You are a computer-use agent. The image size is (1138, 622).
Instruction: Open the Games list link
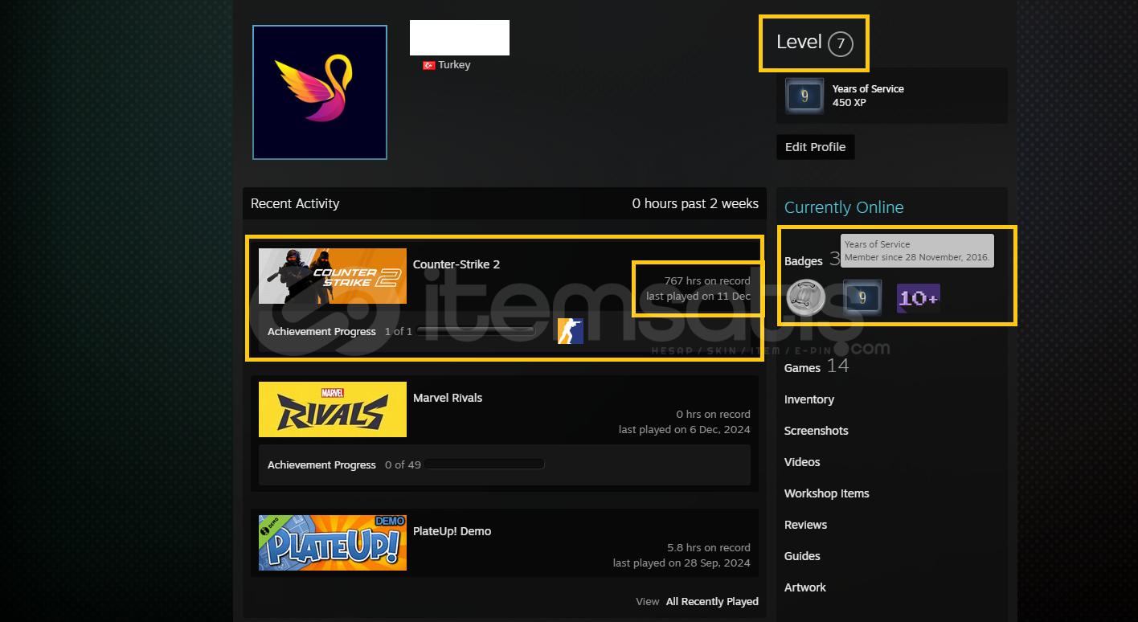(x=802, y=368)
